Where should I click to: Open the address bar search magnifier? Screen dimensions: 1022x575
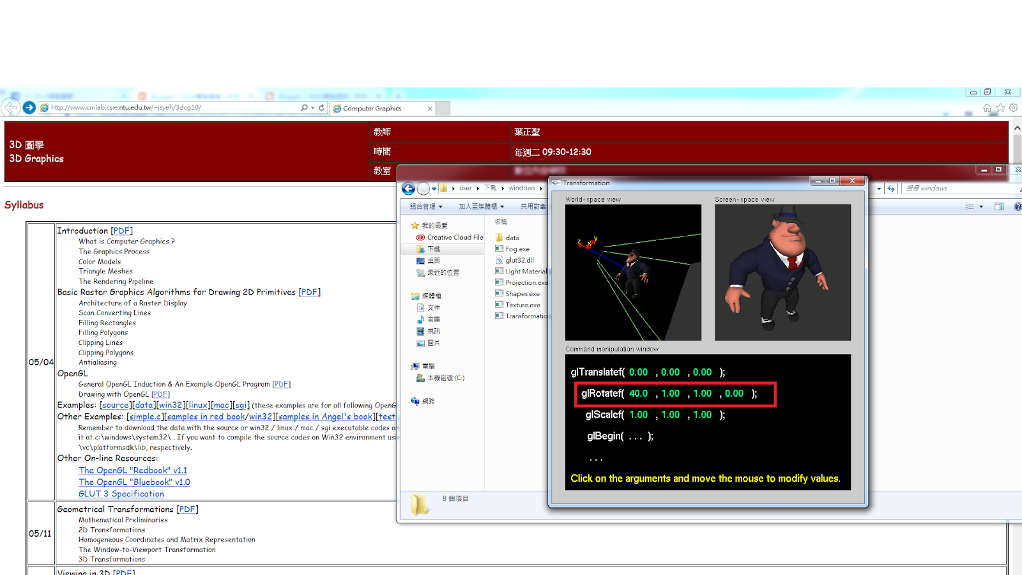click(304, 108)
